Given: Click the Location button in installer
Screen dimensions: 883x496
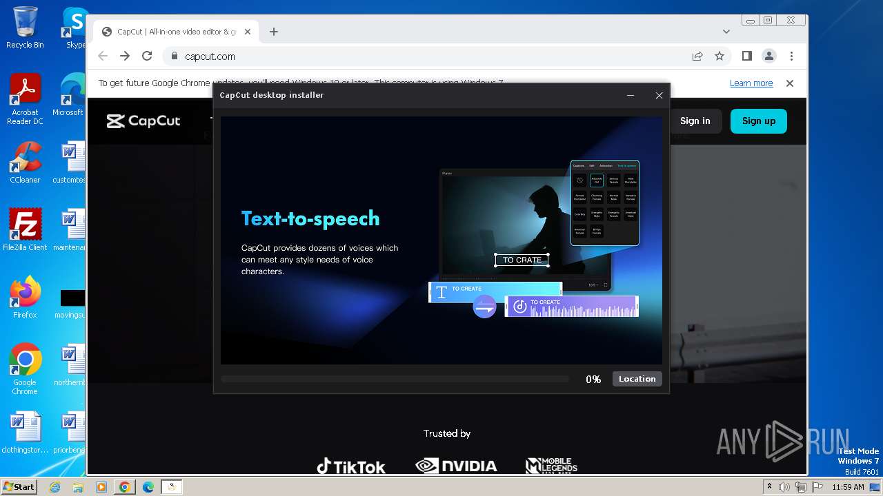Looking at the screenshot, I should pos(637,379).
